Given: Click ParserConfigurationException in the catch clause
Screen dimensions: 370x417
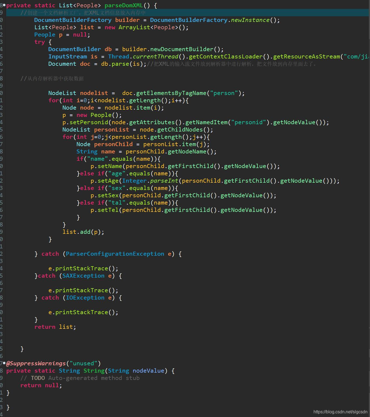Looking at the screenshot, I should click(115, 254).
